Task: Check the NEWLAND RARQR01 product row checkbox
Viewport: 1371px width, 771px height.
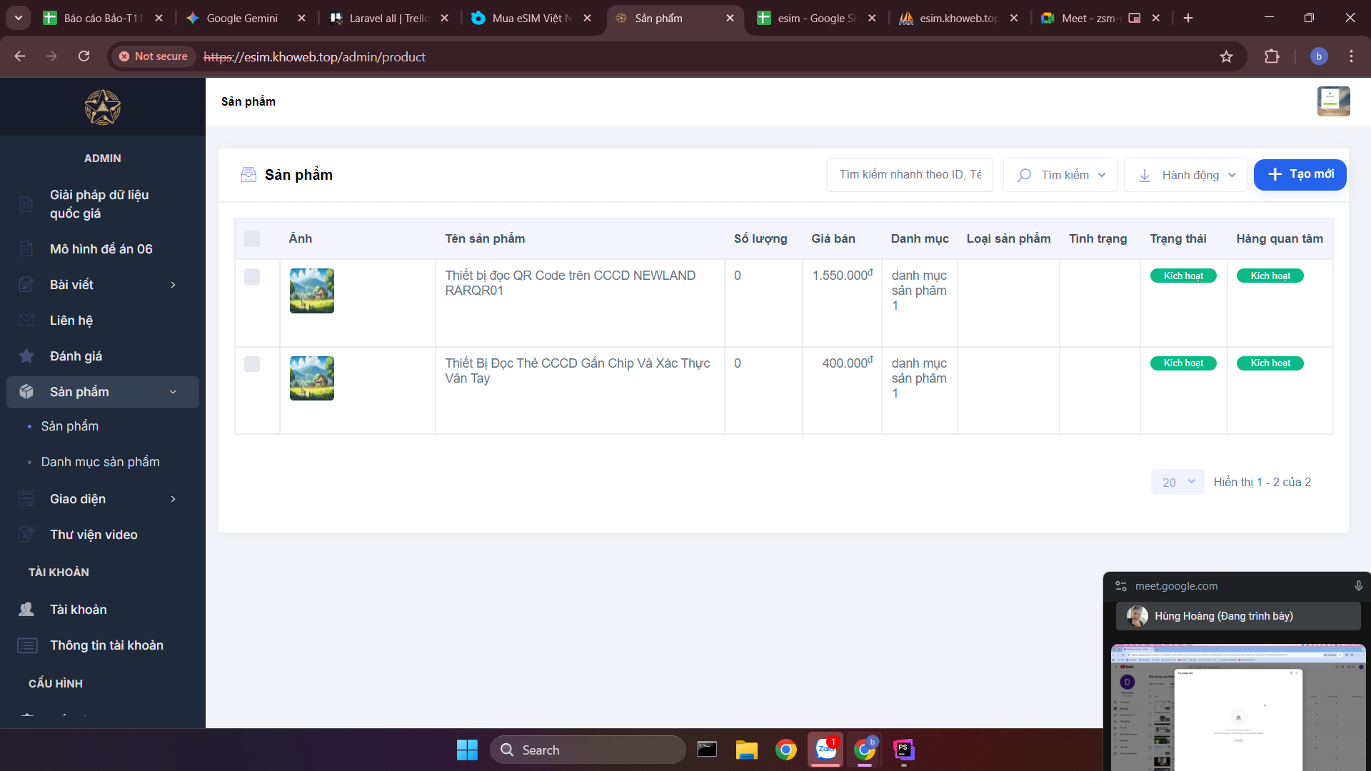Action: (252, 277)
